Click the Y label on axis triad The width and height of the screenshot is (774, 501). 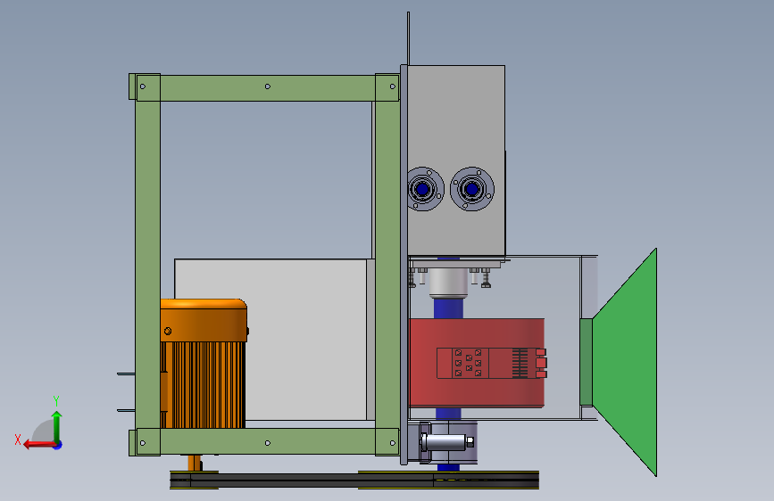(x=56, y=400)
